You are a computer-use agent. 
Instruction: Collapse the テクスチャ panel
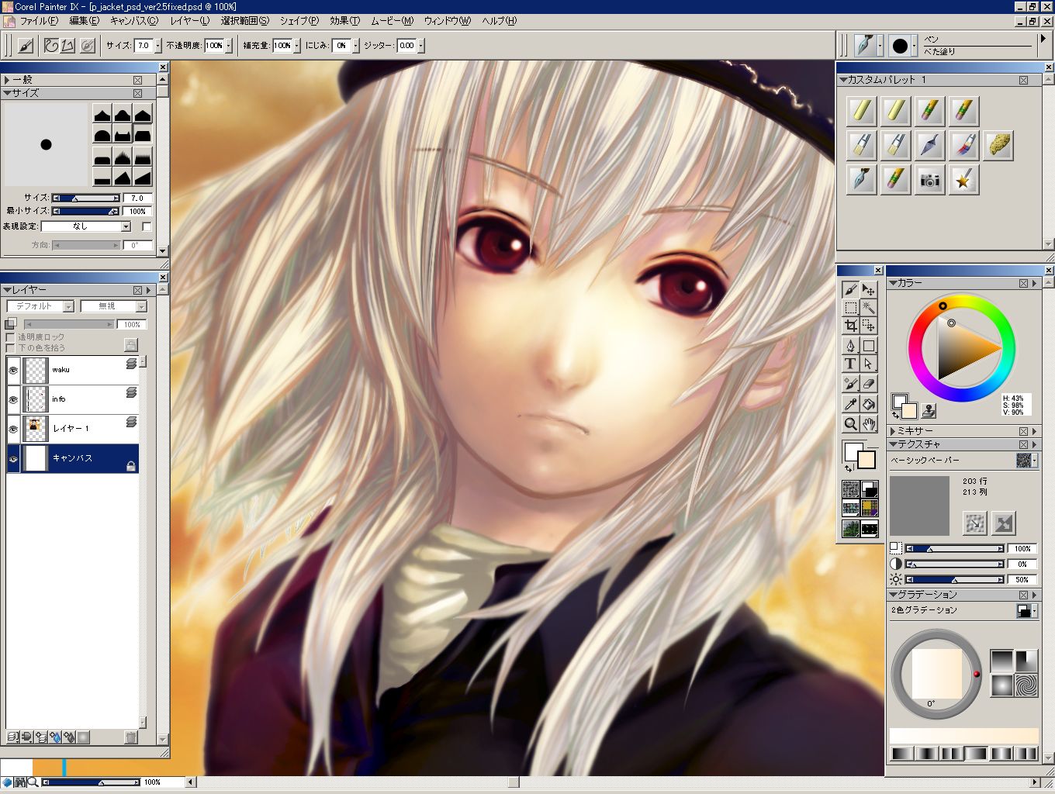(x=893, y=444)
